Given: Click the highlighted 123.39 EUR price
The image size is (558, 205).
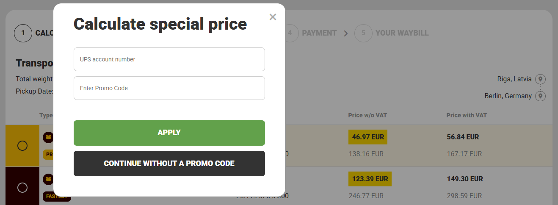Looking at the screenshot, I should point(370,179).
